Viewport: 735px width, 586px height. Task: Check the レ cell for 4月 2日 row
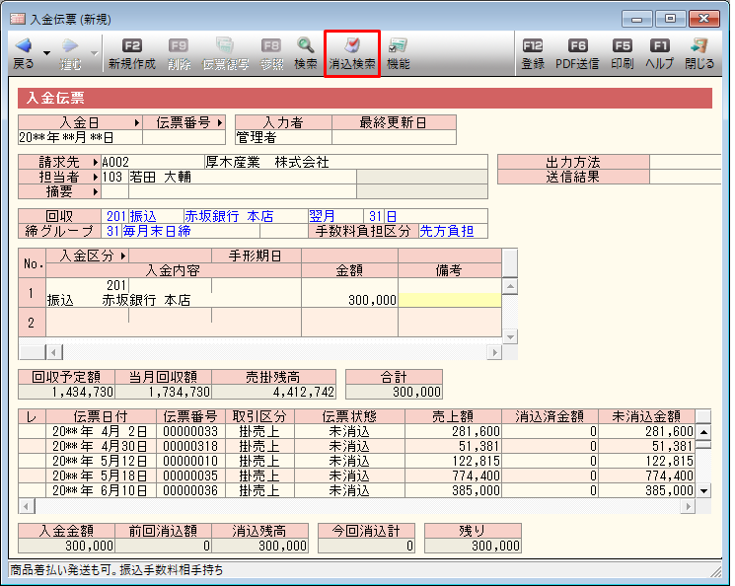tap(32, 431)
